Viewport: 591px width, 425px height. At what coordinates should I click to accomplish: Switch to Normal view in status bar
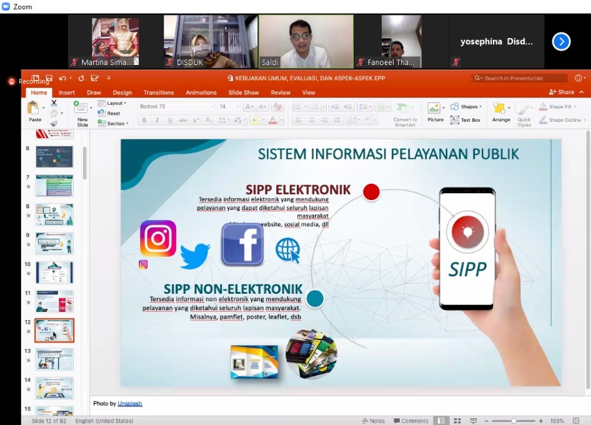point(441,421)
